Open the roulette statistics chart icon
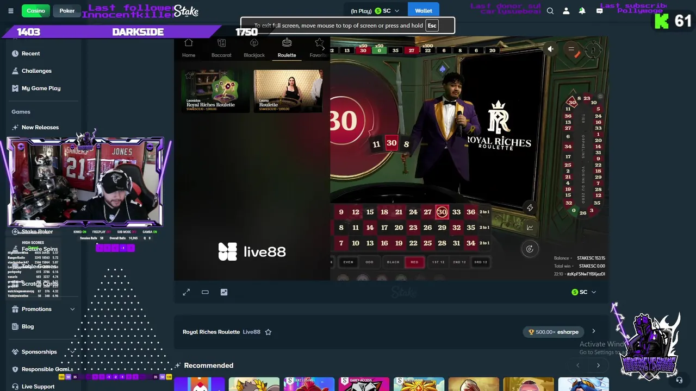The image size is (696, 391). pos(530,228)
